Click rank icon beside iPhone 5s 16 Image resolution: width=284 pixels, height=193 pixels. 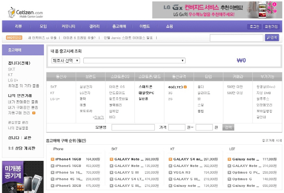(53, 173)
